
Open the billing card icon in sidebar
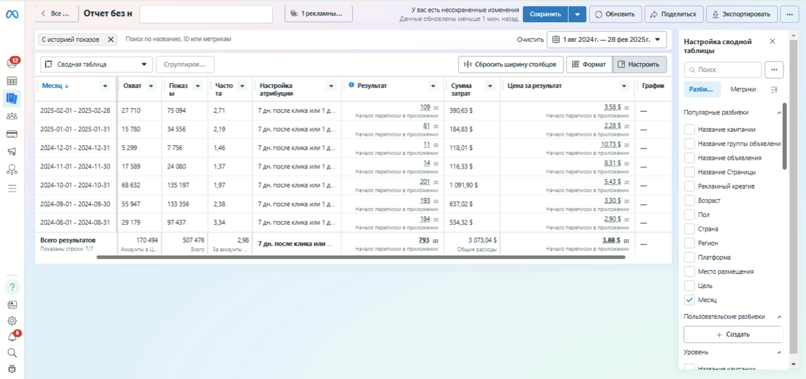[x=12, y=134]
